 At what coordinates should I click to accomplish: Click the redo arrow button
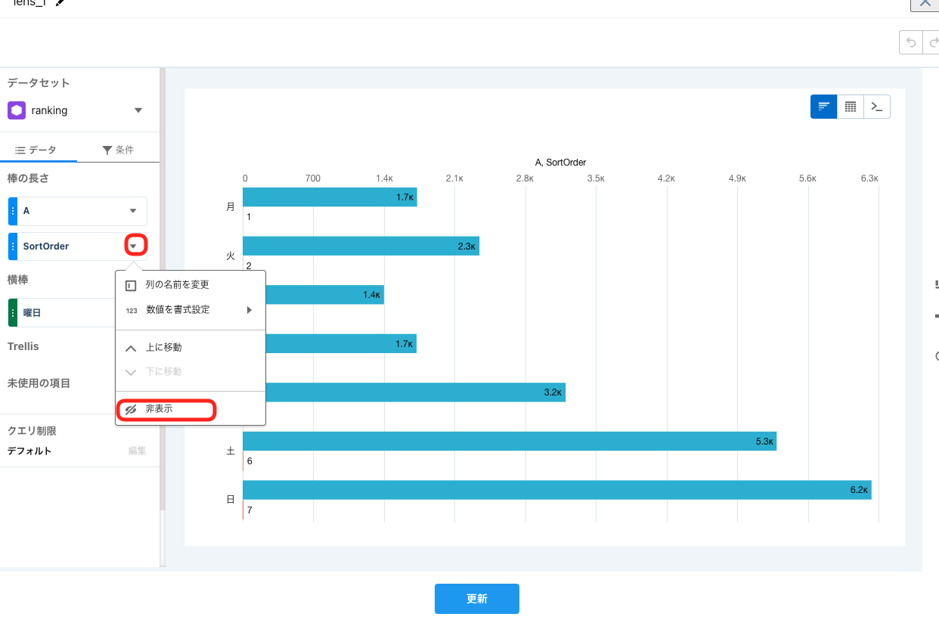(x=932, y=42)
